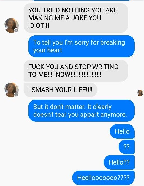144x186 pixels.
Task: Select the I SMASH YOUR LIFE!!!! message bubble
Action: point(60,90)
